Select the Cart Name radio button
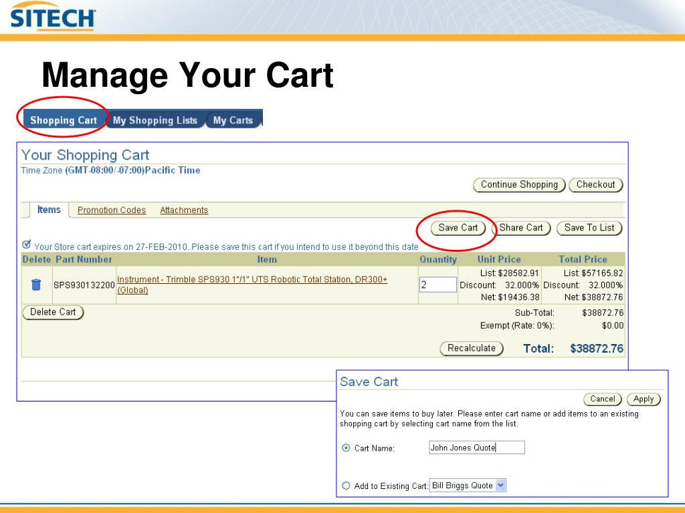 pyautogui.click(x=346, y=448)
